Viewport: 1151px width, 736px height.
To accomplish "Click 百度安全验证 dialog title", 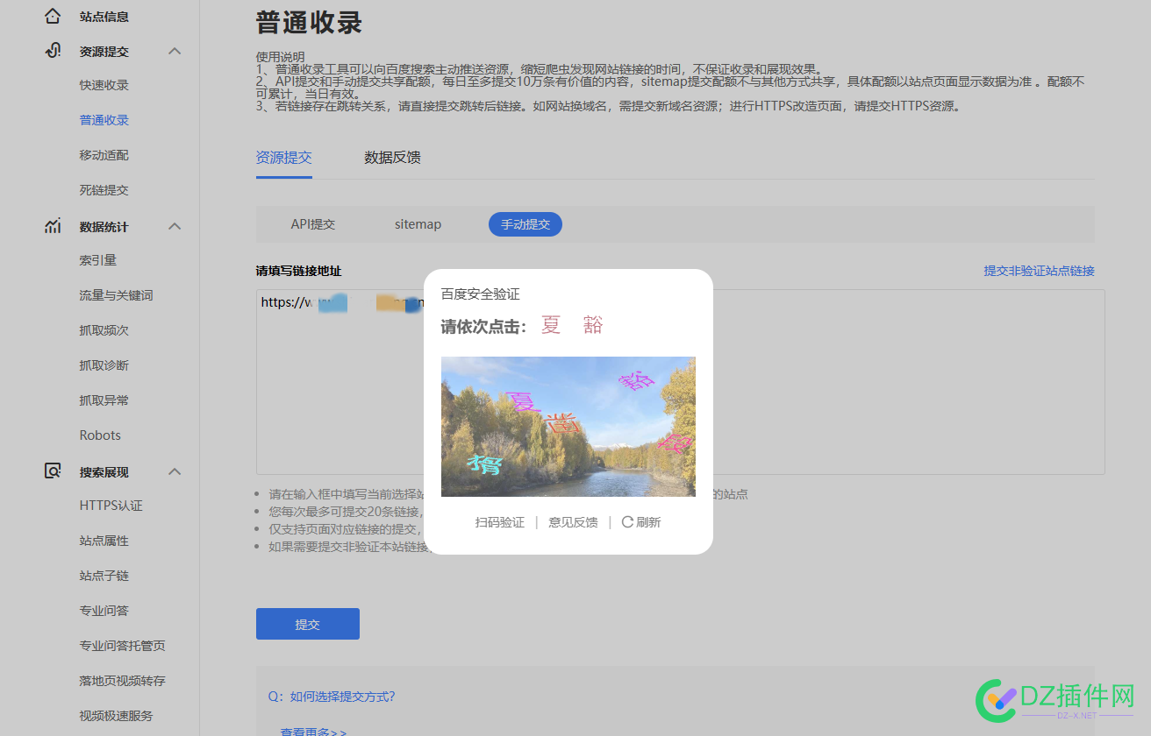I will [x=480, y=294].
